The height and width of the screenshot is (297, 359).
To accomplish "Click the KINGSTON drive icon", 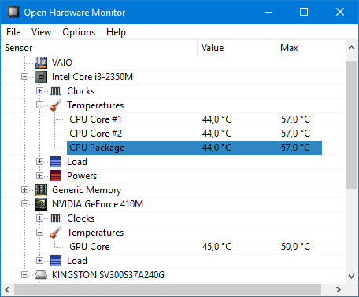I will [x=41, y=275].
